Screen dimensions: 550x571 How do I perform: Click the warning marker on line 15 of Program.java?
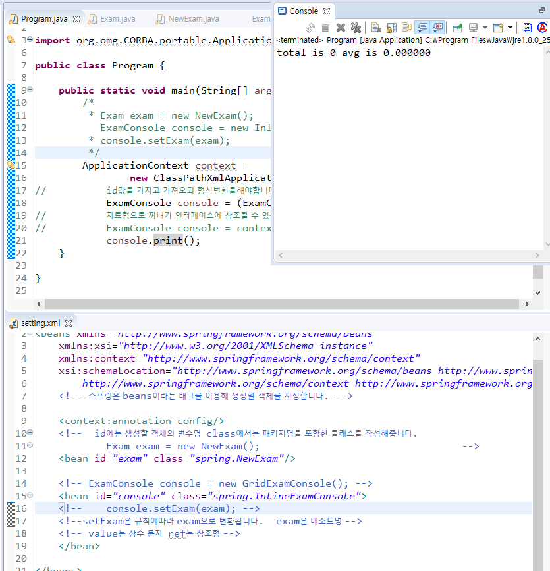point(11,165)
